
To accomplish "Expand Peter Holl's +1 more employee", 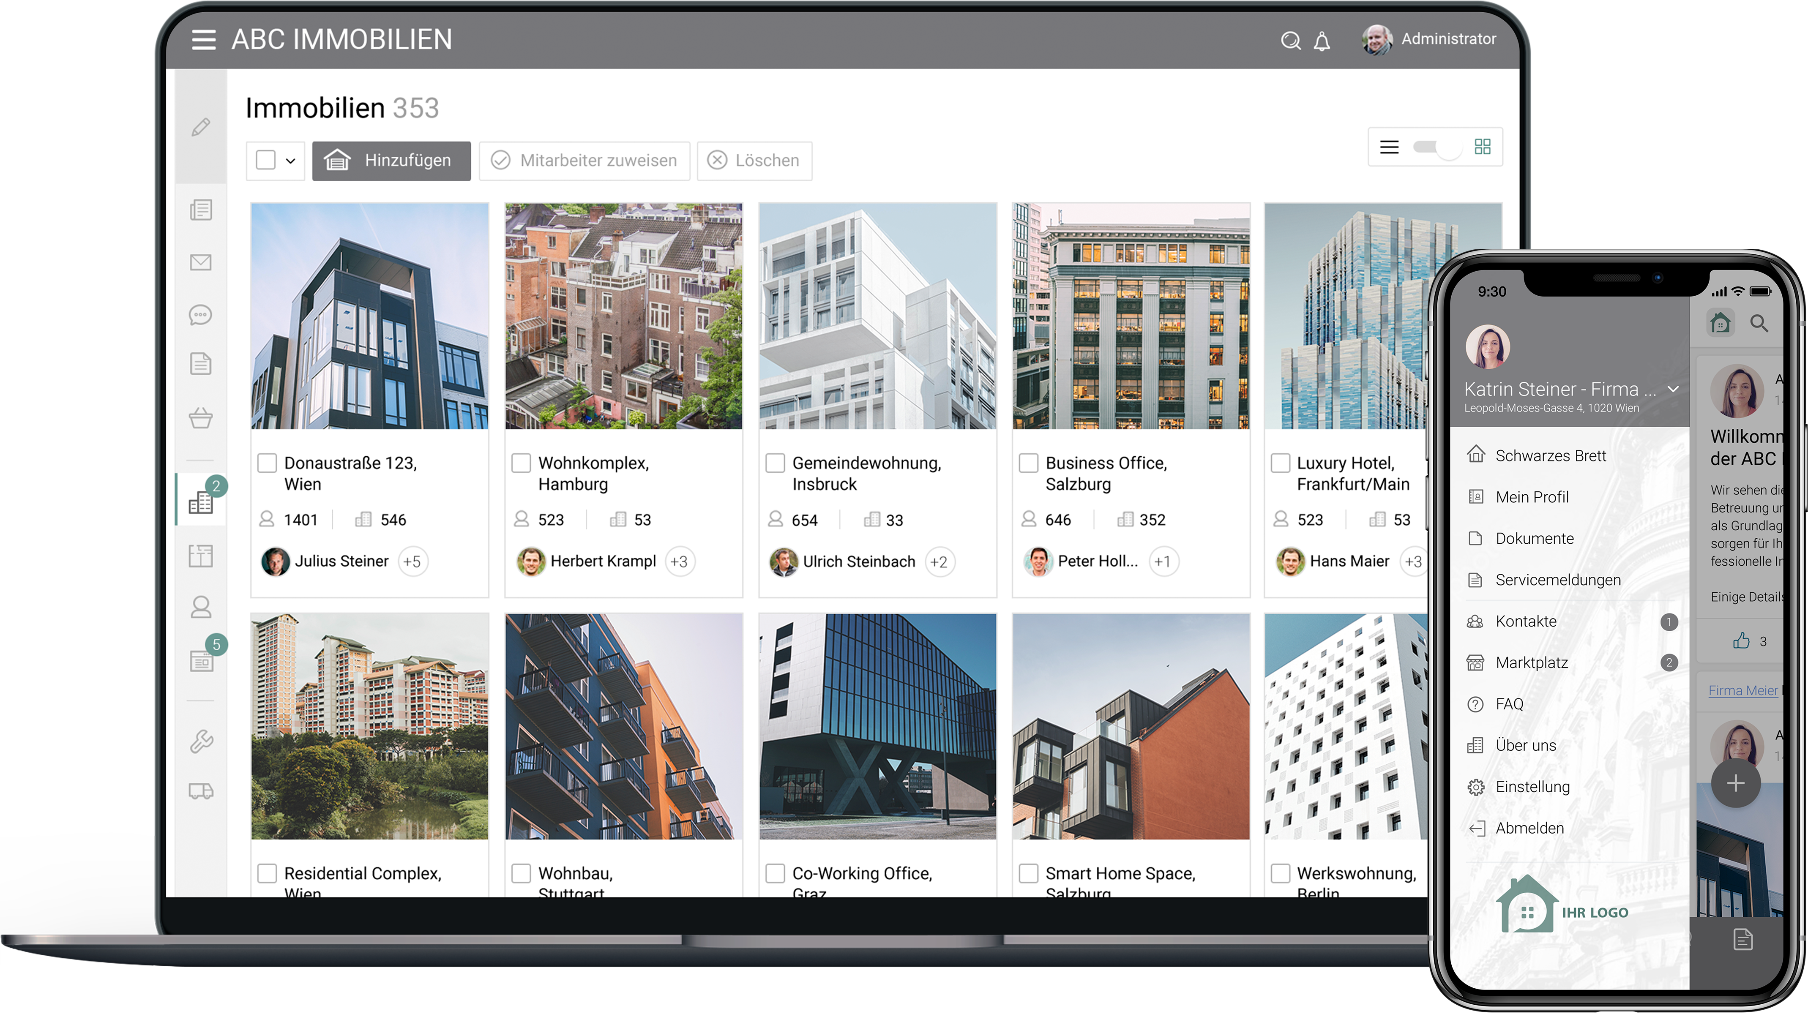I will 1163,562.
